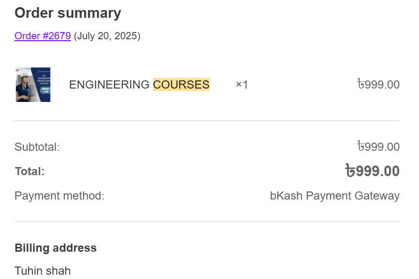
Task: Click the product price ৳999.00 in item row
Action: pos(378,84)
